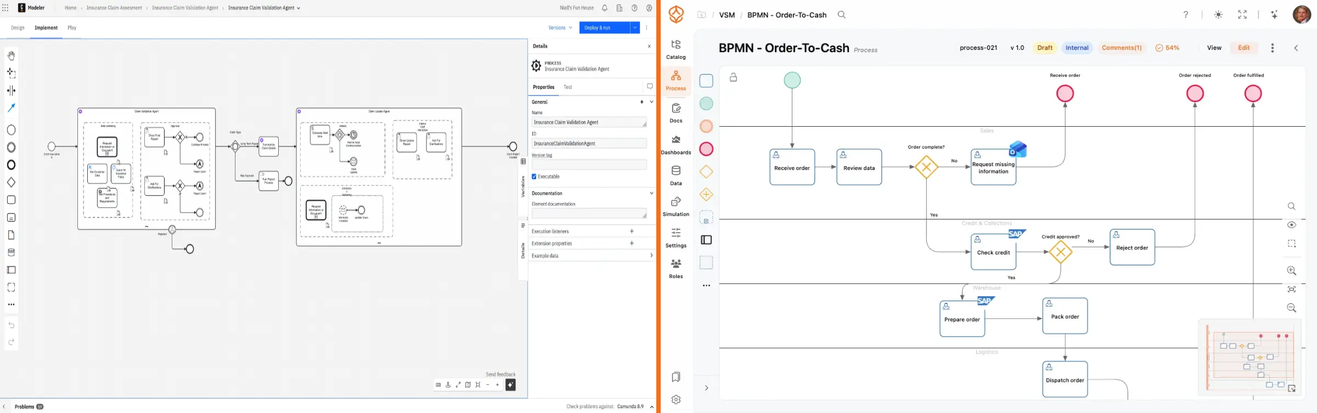Toggle the eye visibility icon in VSM
This screenshot has width=1317, height=413.
1292,225
